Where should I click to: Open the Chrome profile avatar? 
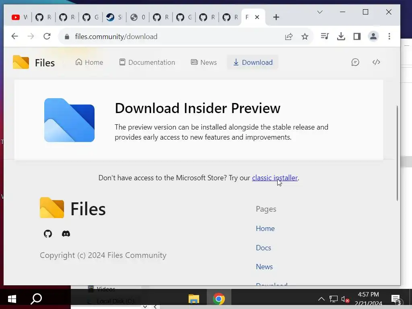point(373,36)
